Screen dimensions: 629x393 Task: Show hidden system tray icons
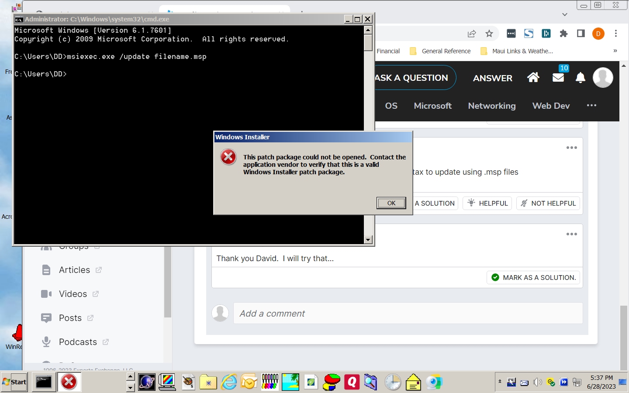(500, 382)
